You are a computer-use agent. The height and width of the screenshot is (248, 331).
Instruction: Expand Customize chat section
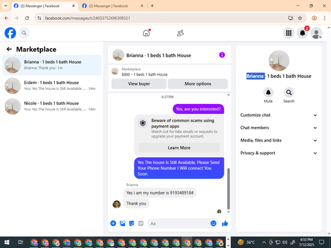click(279, 115)
